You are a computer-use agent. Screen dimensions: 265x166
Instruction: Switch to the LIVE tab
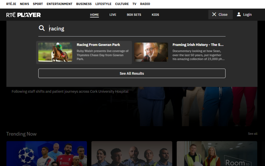(113, 15)
